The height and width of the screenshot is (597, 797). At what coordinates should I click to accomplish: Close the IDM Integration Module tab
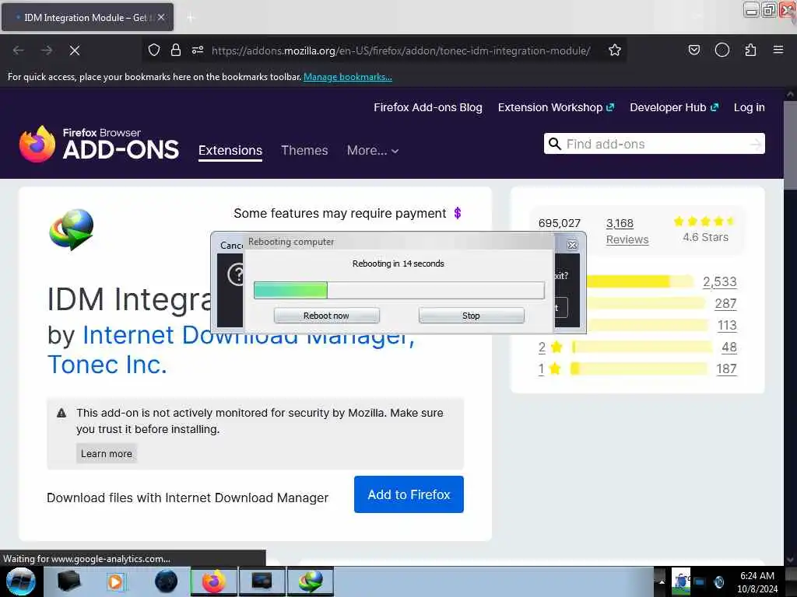pyautogui.click(x=160, y=17)
